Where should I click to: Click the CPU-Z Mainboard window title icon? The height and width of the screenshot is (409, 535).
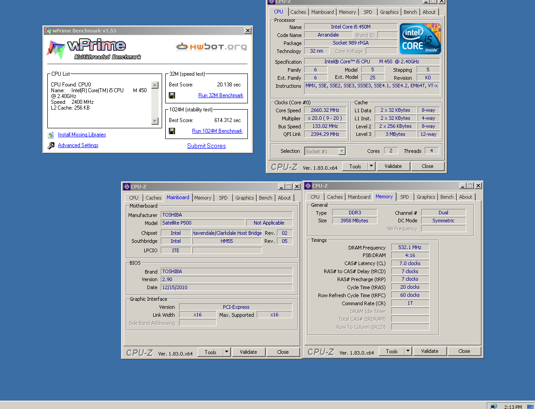point(126,187)
